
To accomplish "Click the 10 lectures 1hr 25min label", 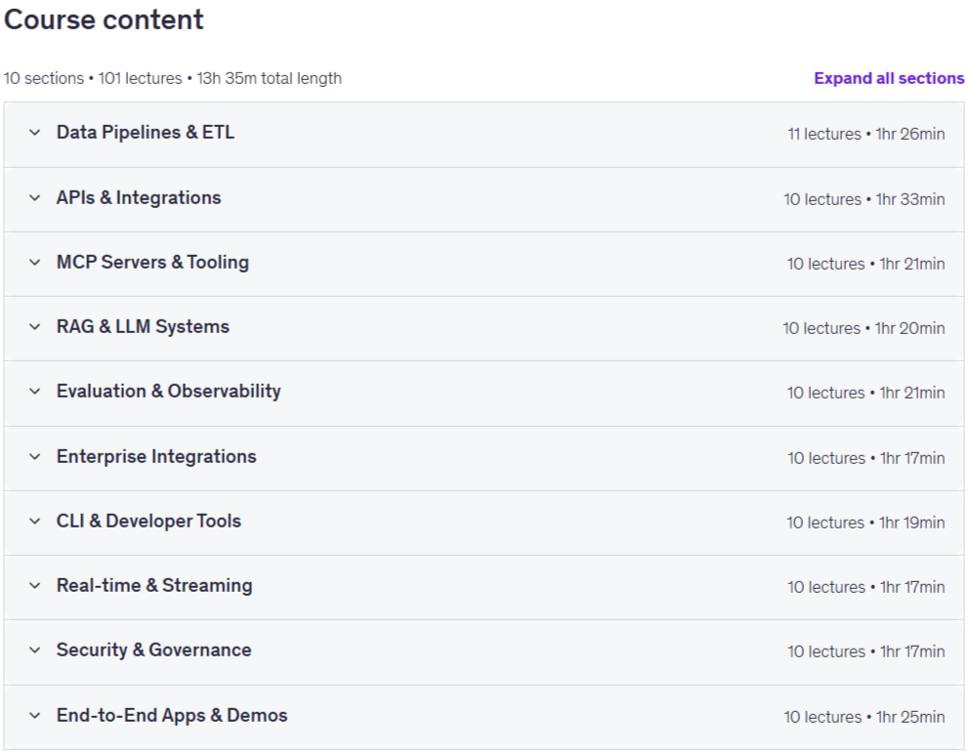I will (x=864, y=717).
